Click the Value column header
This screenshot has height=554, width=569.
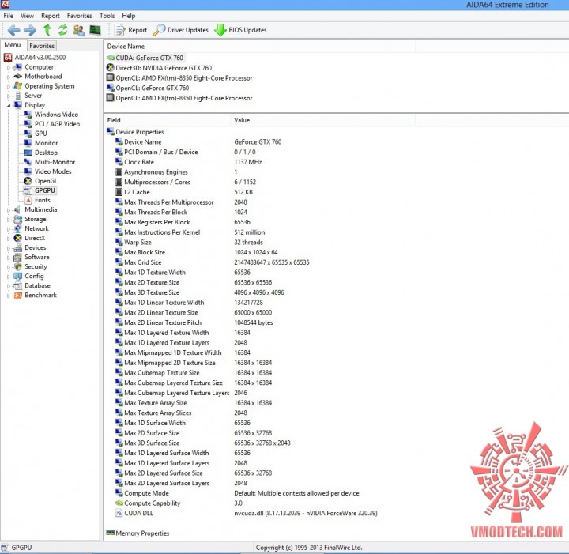[x=322, y=120]
